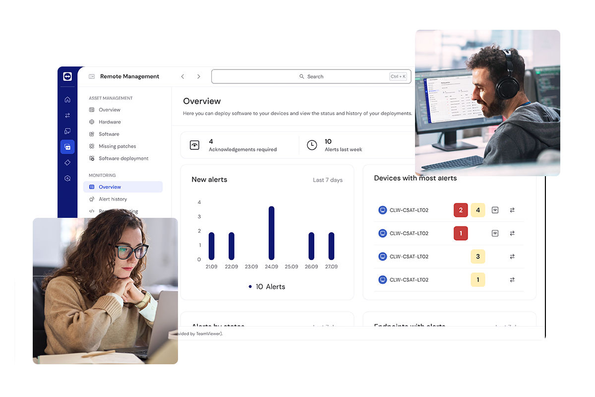
Task: Click the Devices with most alerts heading
Action: (x=416, y=178)
